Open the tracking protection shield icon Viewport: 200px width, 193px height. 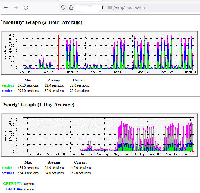point(63,8)
